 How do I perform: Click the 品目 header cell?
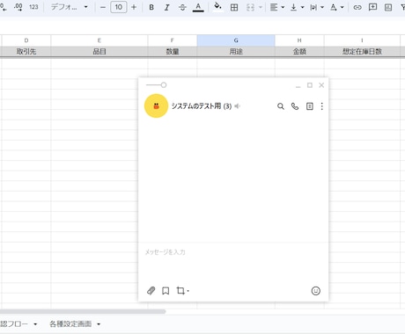pyautogui.click(x=99, y=52)
